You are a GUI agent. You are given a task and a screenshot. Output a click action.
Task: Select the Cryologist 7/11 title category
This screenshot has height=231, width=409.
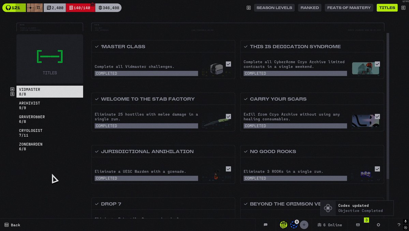50,133
